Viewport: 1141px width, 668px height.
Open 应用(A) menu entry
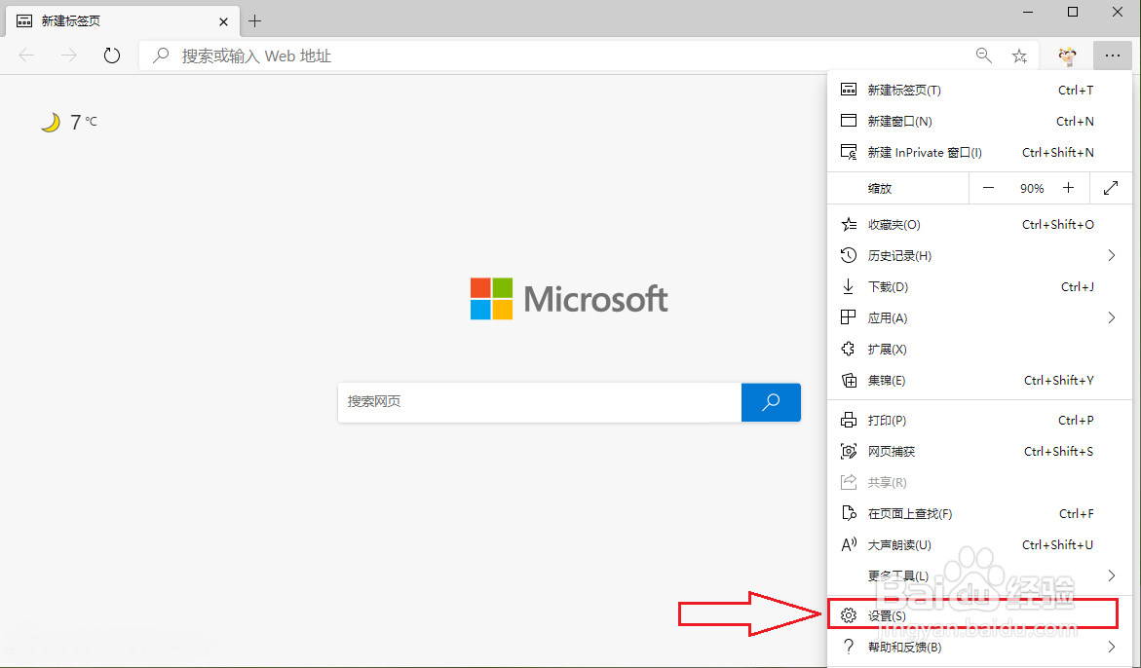point(979,318)
